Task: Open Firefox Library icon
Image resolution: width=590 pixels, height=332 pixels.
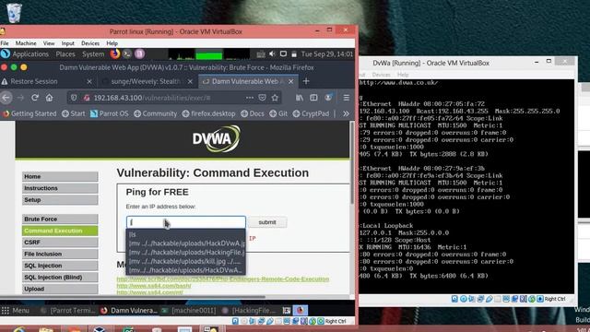Action: [300, 98]
